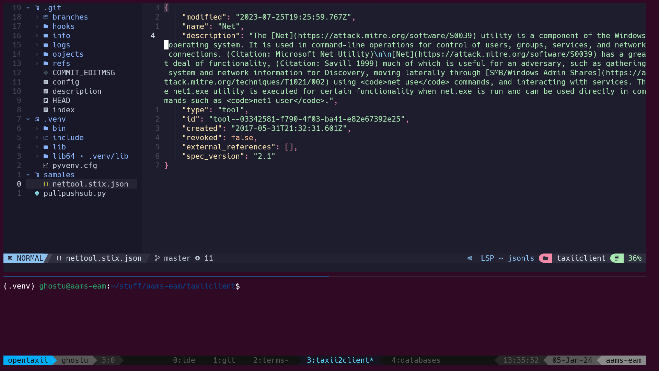Screen dimensions: 659x371
Task: Click the samples open-folder icon
Action: pos(37,175)
